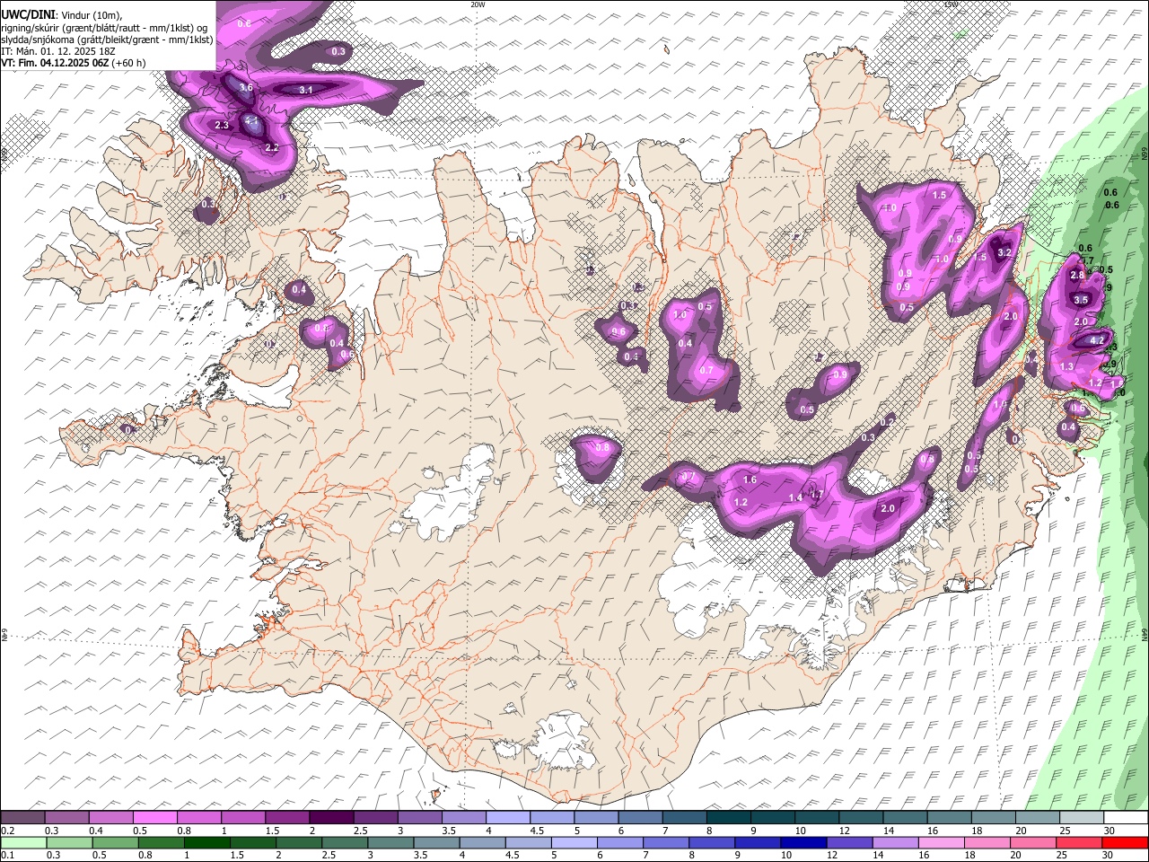Click the magenta 1.5–2 upper-row swatch
The width and height of the screenshot is (1149, 862).
pyautogui.click(x=287, y=817)
